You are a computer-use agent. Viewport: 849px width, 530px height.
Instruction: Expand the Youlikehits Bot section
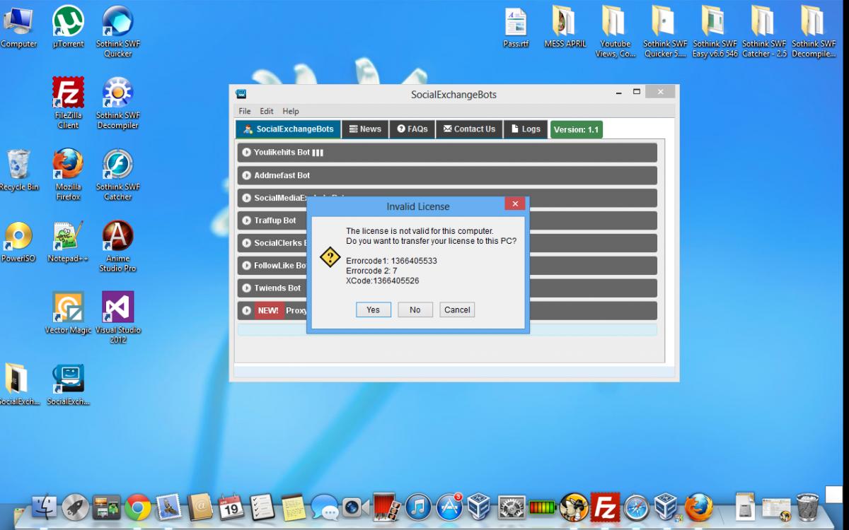pos(447,153)
